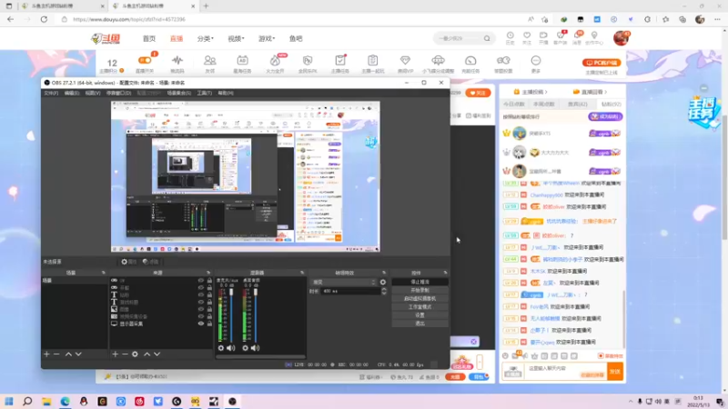This screenshot has width=728, height=409.
Task: Undock the Sources panel via header icon
Action: [208, 273]
